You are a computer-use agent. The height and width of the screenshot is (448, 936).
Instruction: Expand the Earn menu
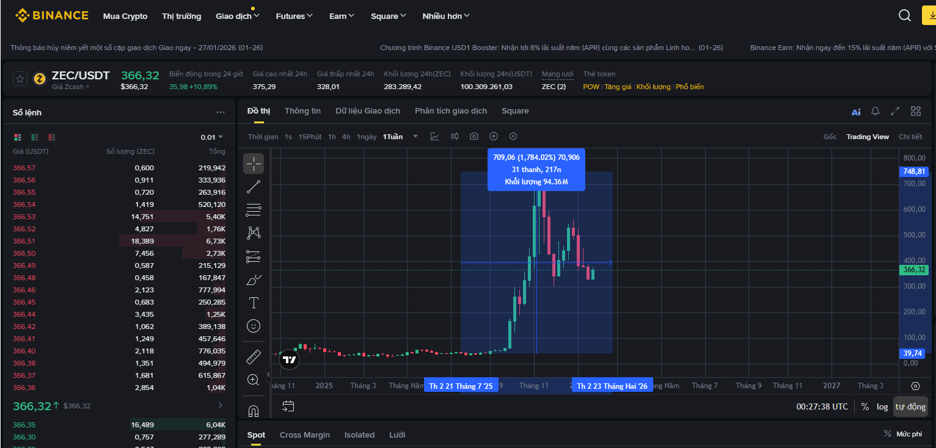pos(342,16)
